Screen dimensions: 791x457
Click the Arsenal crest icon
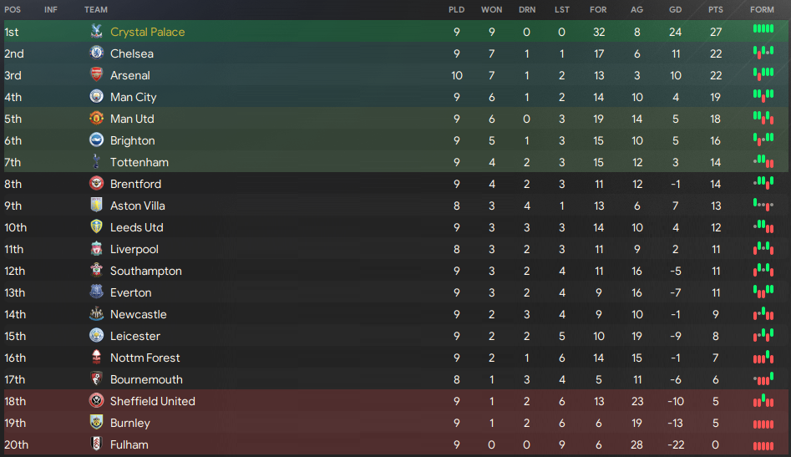click(96, 74)
